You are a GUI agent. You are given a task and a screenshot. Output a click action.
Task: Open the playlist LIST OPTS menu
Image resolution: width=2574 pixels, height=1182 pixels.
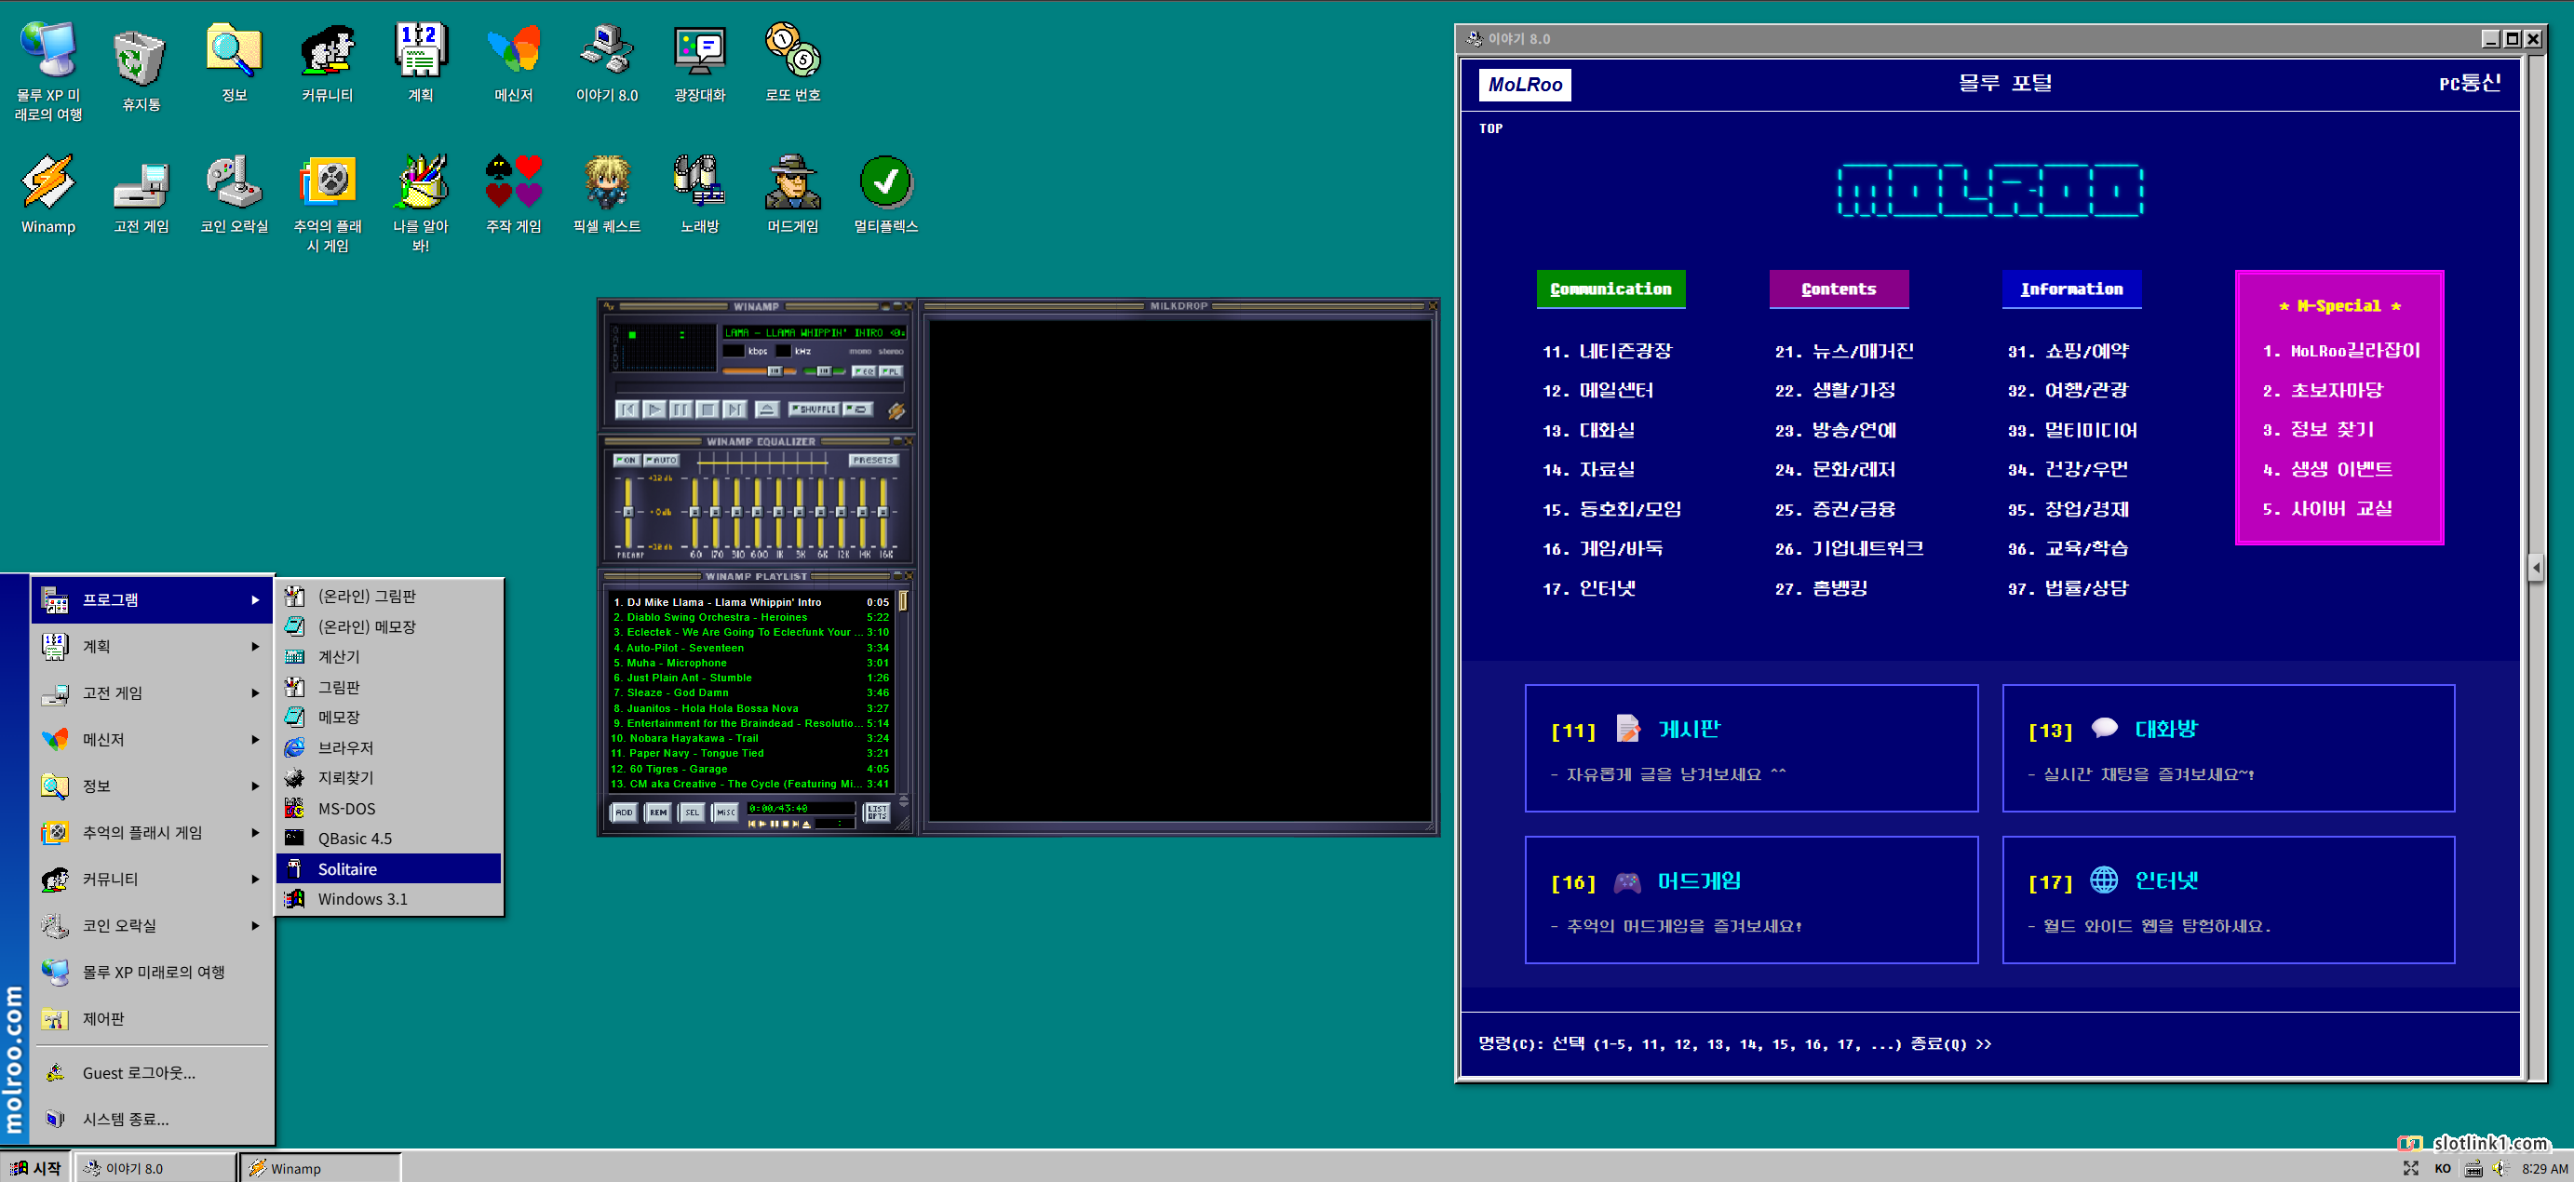pos(876,813)
